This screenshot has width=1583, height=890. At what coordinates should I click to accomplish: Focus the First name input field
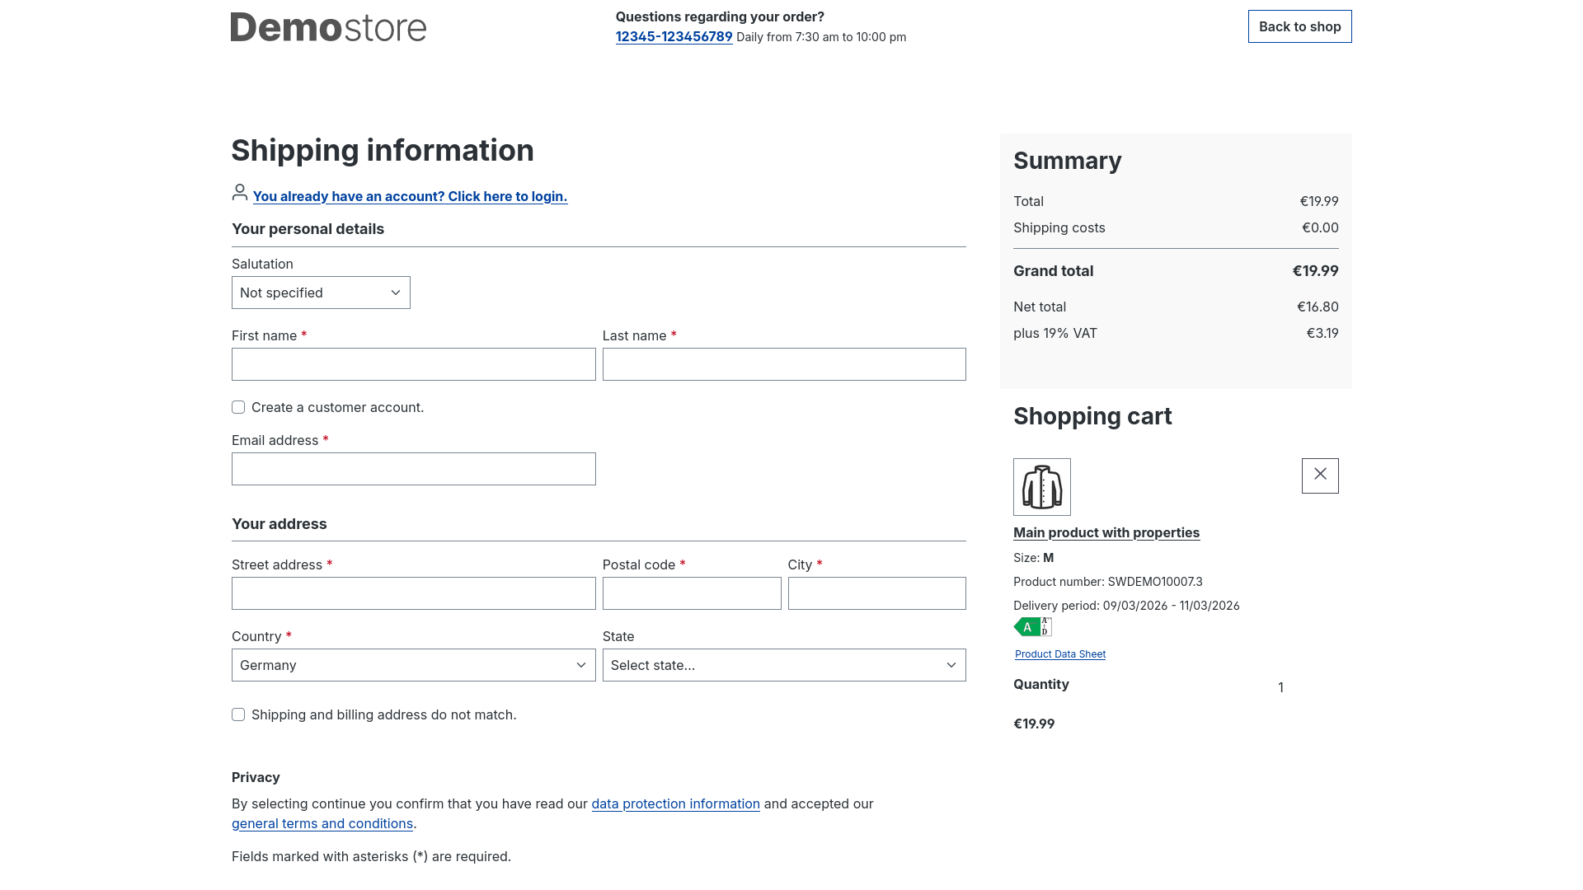[413, 364]
